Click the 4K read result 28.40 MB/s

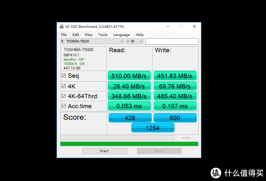[x=129, y=86]
